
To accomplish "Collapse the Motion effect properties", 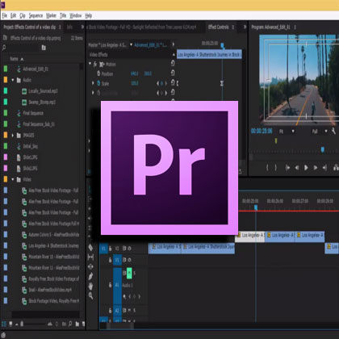I will (x=90, y=64).
